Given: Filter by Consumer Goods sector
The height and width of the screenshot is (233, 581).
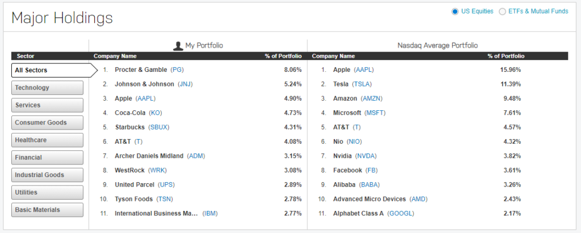Looking at the screenshot, I should pyautogui.click(x=48, y=123).
